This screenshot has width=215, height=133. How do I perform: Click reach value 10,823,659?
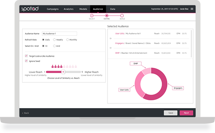click(166, 53)
